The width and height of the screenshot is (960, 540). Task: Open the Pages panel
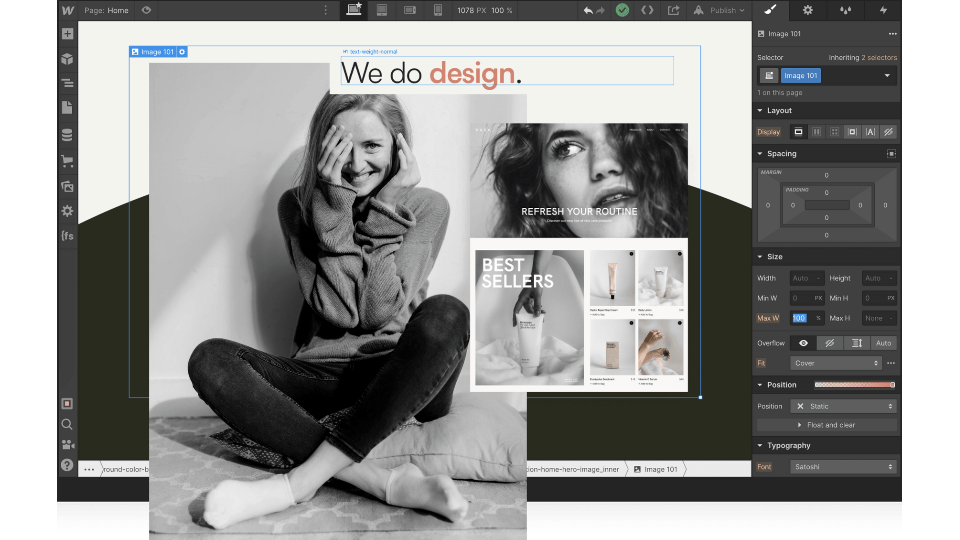tap(68, 108)
